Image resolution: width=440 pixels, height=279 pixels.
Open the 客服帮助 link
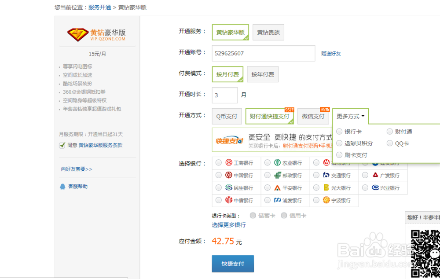click(x=78, y=187)
